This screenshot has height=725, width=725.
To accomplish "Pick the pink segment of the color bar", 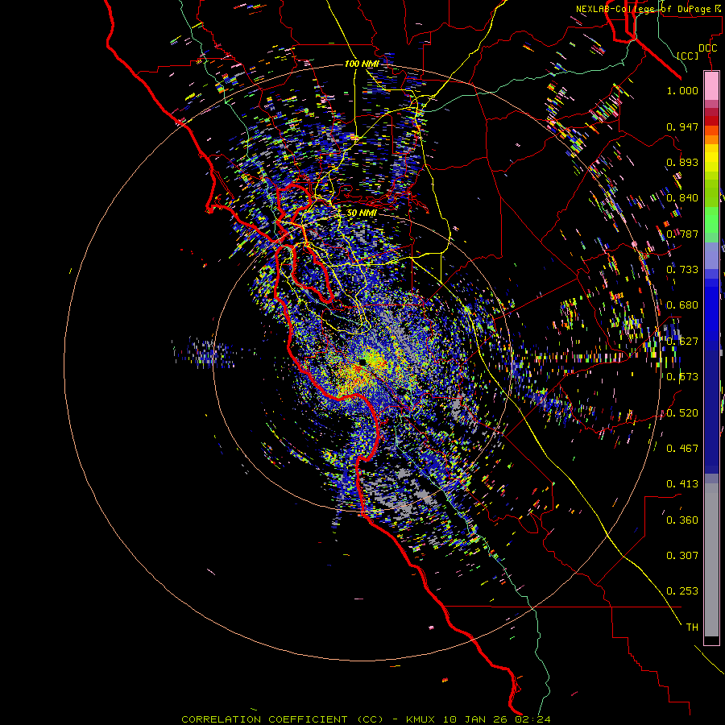I will tap(711, 85).
